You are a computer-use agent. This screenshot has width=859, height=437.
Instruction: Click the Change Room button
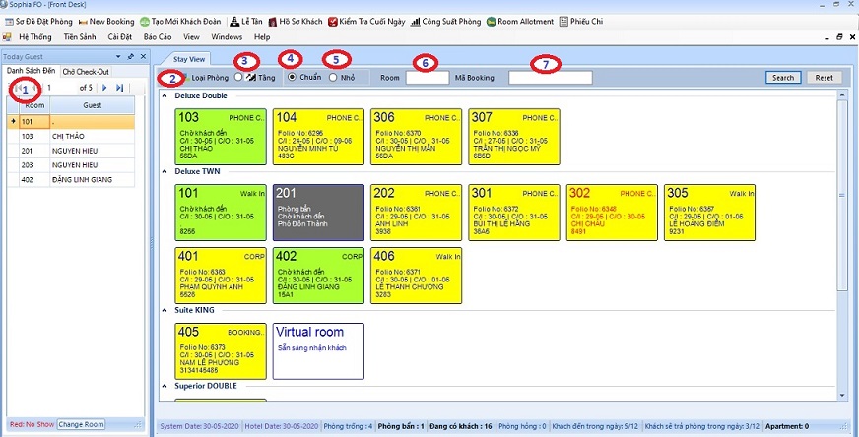tap(81, 424)
